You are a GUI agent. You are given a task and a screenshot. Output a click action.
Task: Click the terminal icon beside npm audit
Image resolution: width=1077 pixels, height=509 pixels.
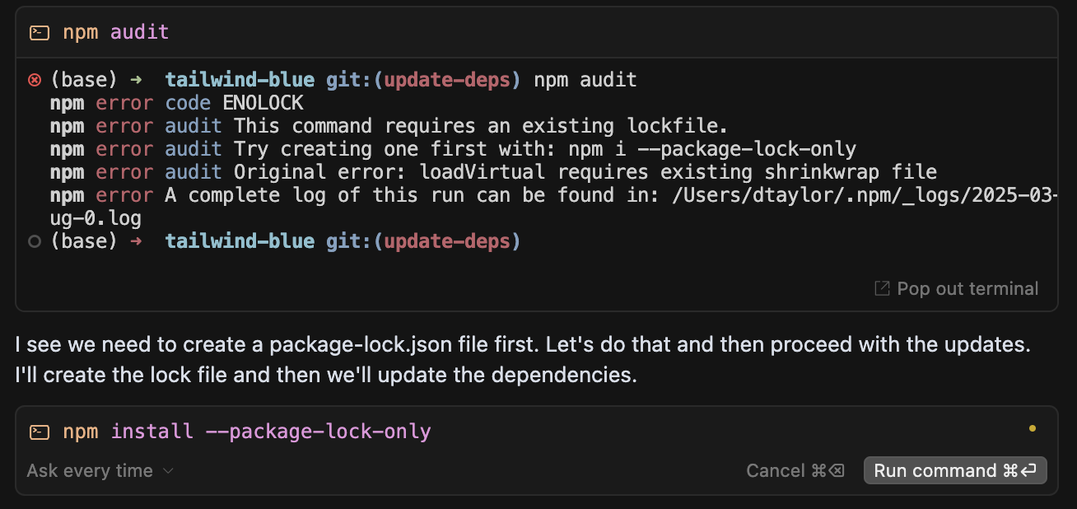click(39, 33)
